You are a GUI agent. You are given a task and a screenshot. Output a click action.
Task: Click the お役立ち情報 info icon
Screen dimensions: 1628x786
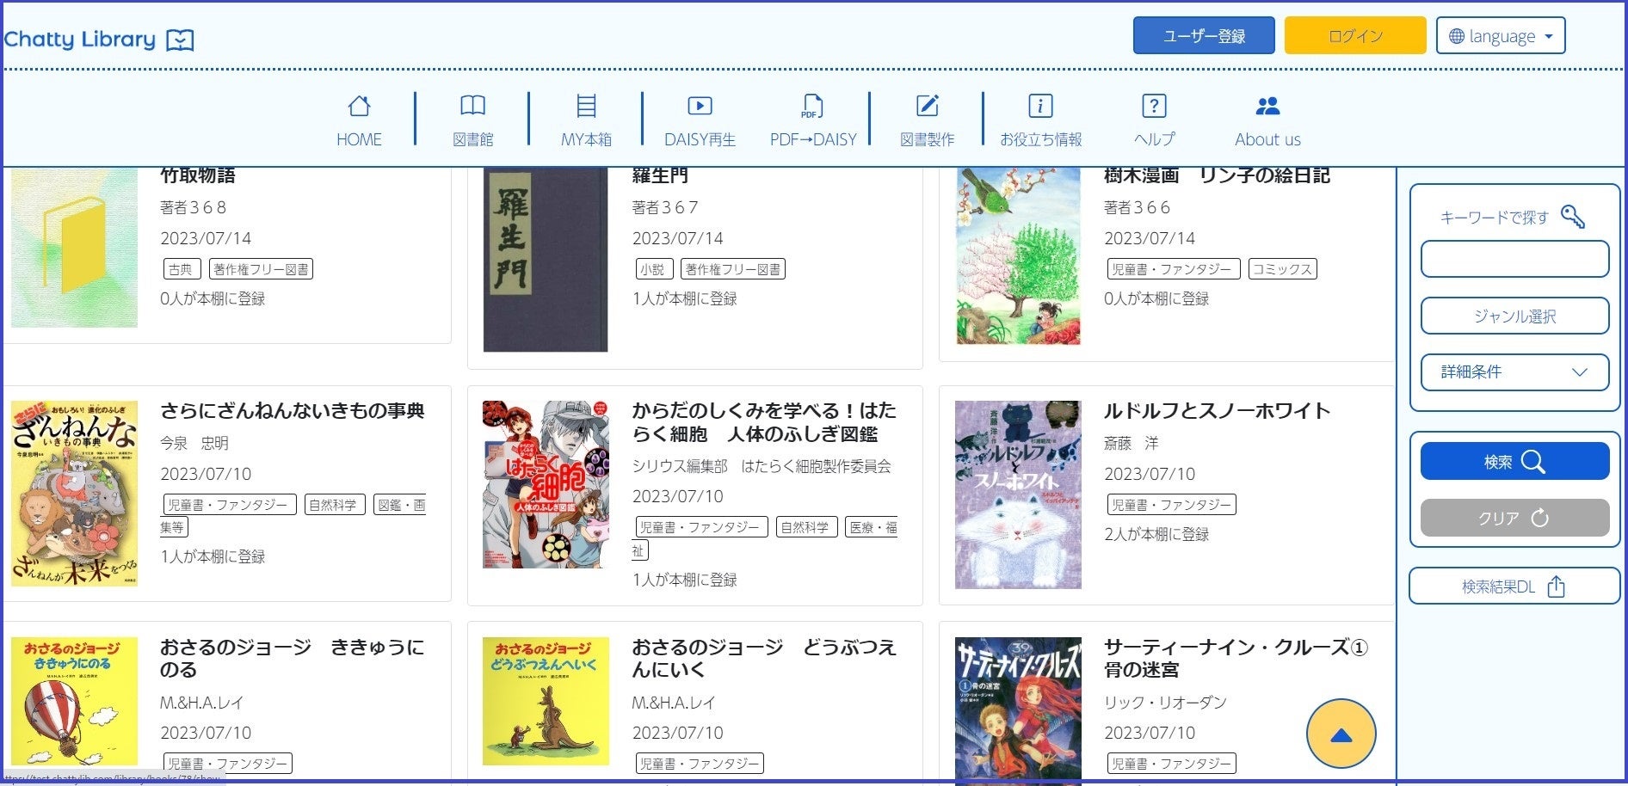(1040, 106)
